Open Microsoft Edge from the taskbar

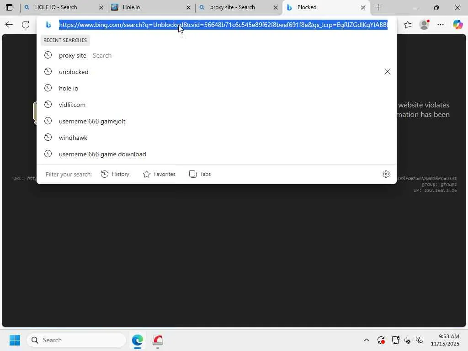pyautogui.click(x=138, y=340)
